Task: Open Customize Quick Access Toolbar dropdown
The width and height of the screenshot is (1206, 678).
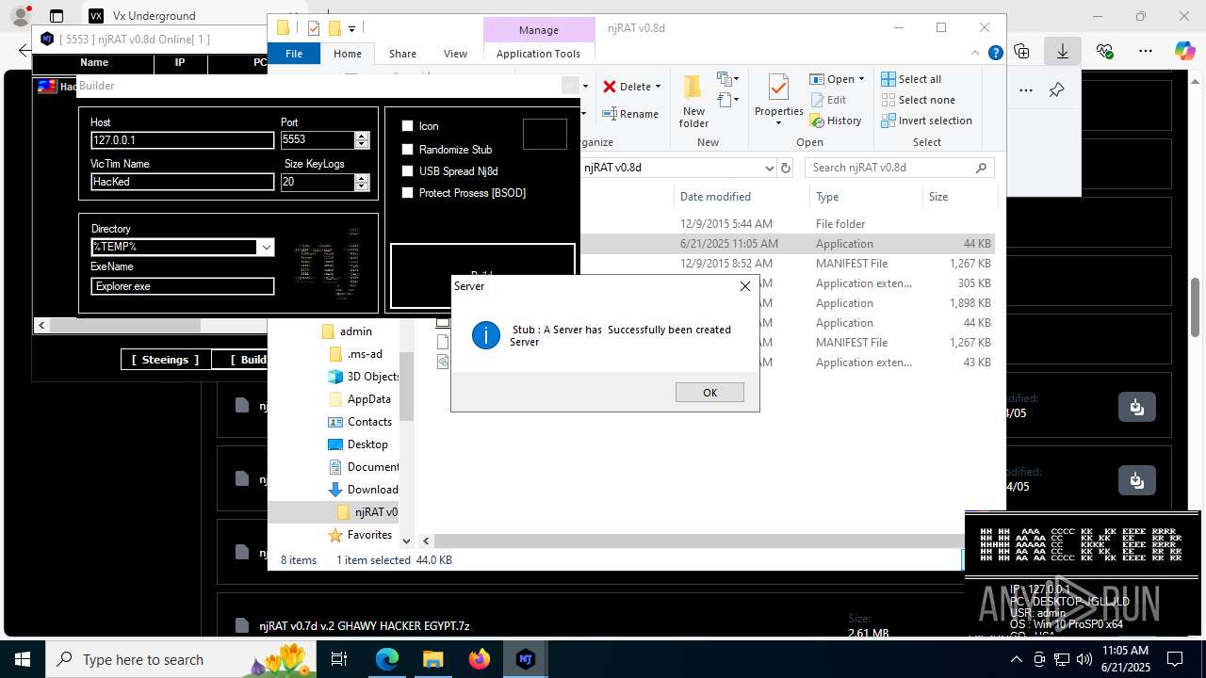Action: [351, 29]
